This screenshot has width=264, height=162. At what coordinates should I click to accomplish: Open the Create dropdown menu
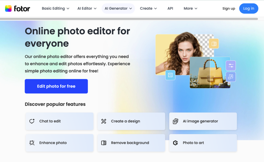(148, 9)
